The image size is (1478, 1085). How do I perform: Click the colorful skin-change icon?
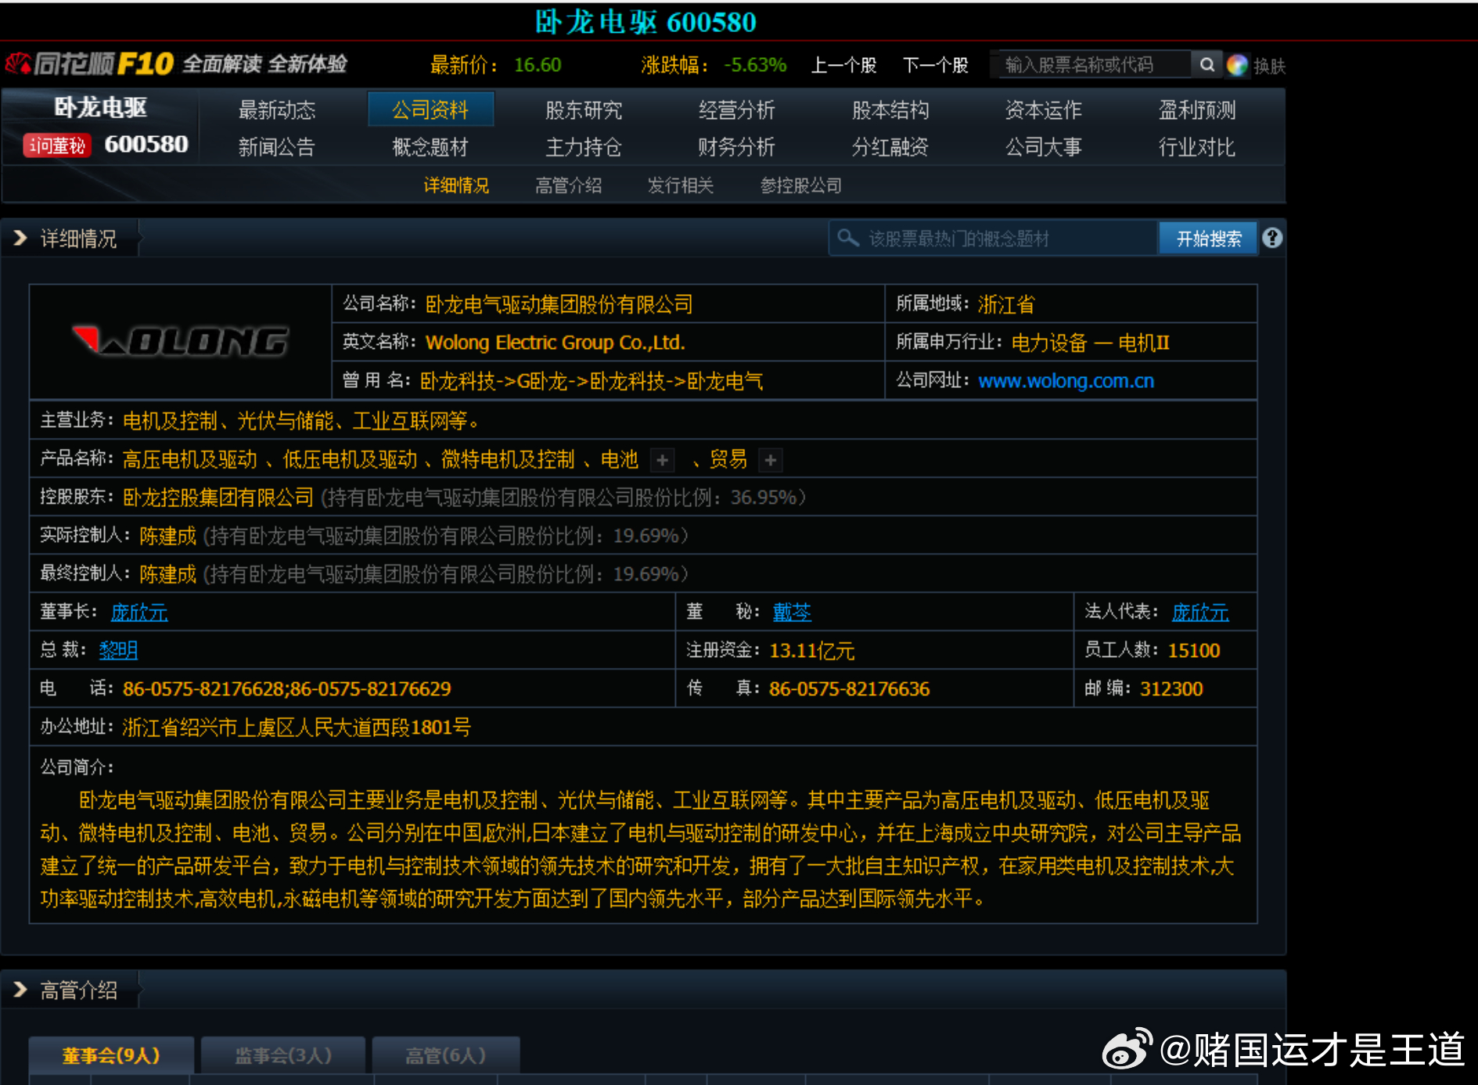[1237, 66]
